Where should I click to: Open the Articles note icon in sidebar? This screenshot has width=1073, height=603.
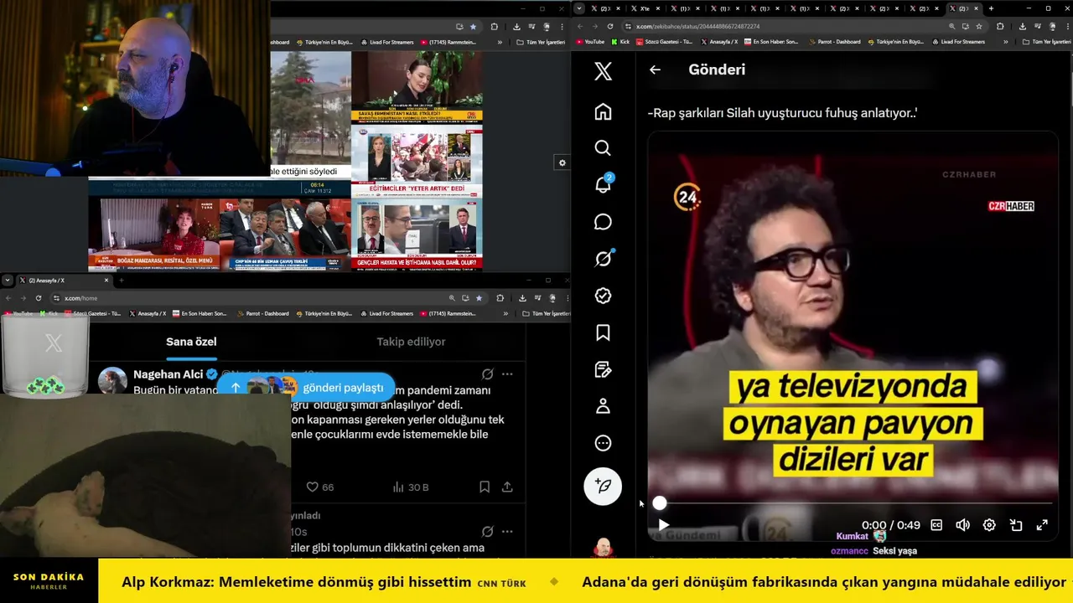(x=603, y=369)
